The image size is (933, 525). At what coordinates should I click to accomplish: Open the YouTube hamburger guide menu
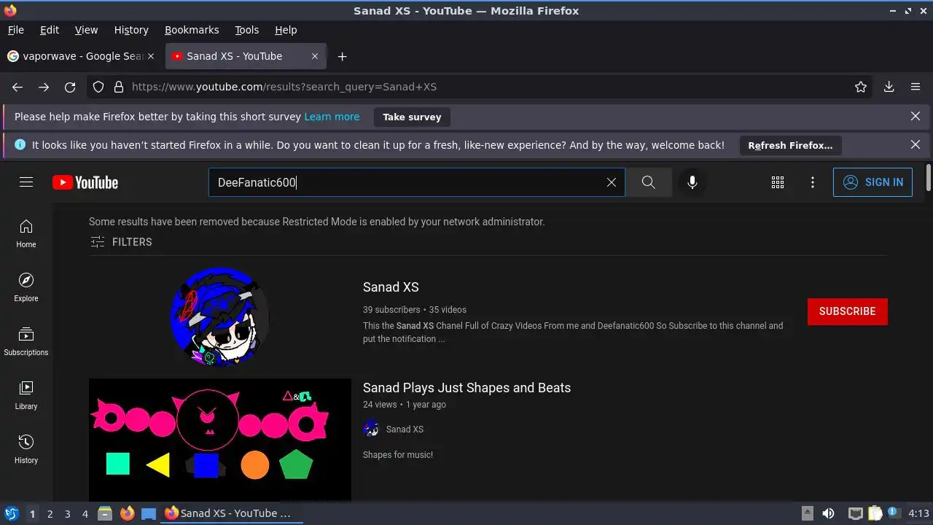(26, 182)
